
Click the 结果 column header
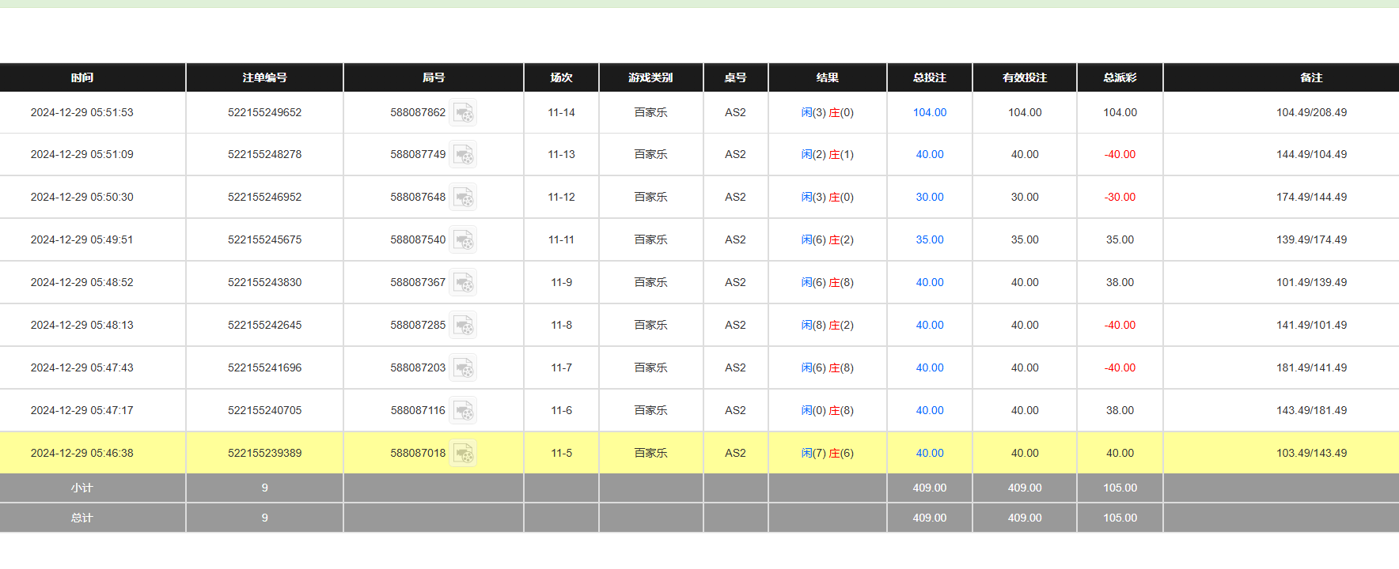(x=827, y=77)
